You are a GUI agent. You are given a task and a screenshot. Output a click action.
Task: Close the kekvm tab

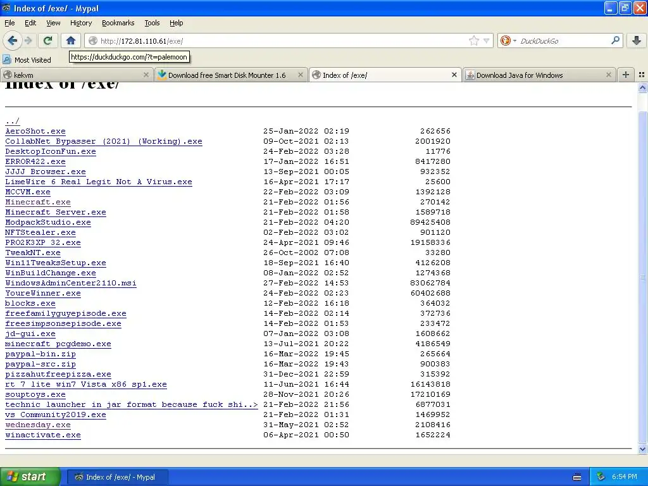(146, 75)
